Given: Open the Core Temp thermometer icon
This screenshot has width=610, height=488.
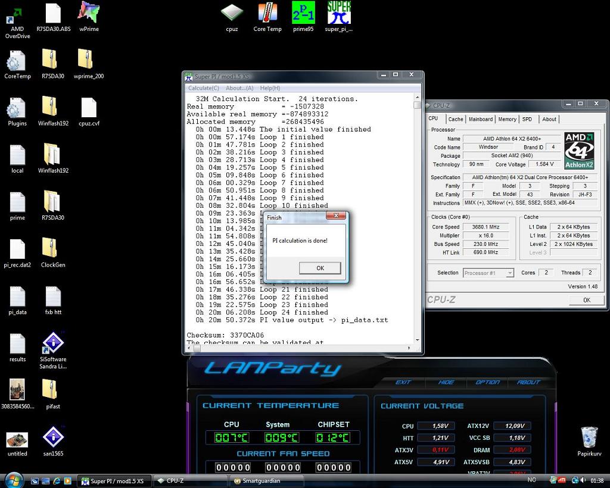Looking at the screenshot, I should (x=267, y=17).
